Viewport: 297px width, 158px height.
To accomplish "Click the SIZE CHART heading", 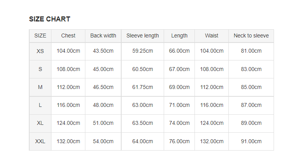I will click(49, 19).
